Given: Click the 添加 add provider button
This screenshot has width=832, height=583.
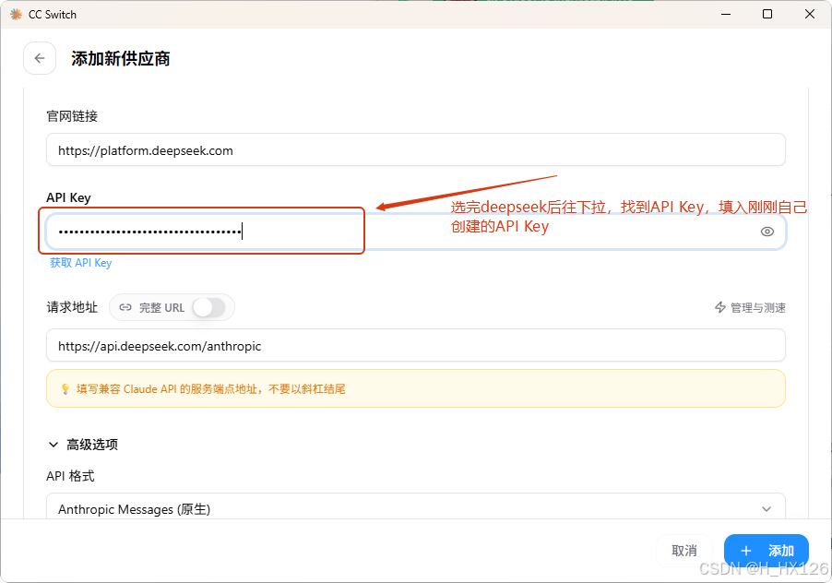Looking at the screenshot, I should point(767,551).
